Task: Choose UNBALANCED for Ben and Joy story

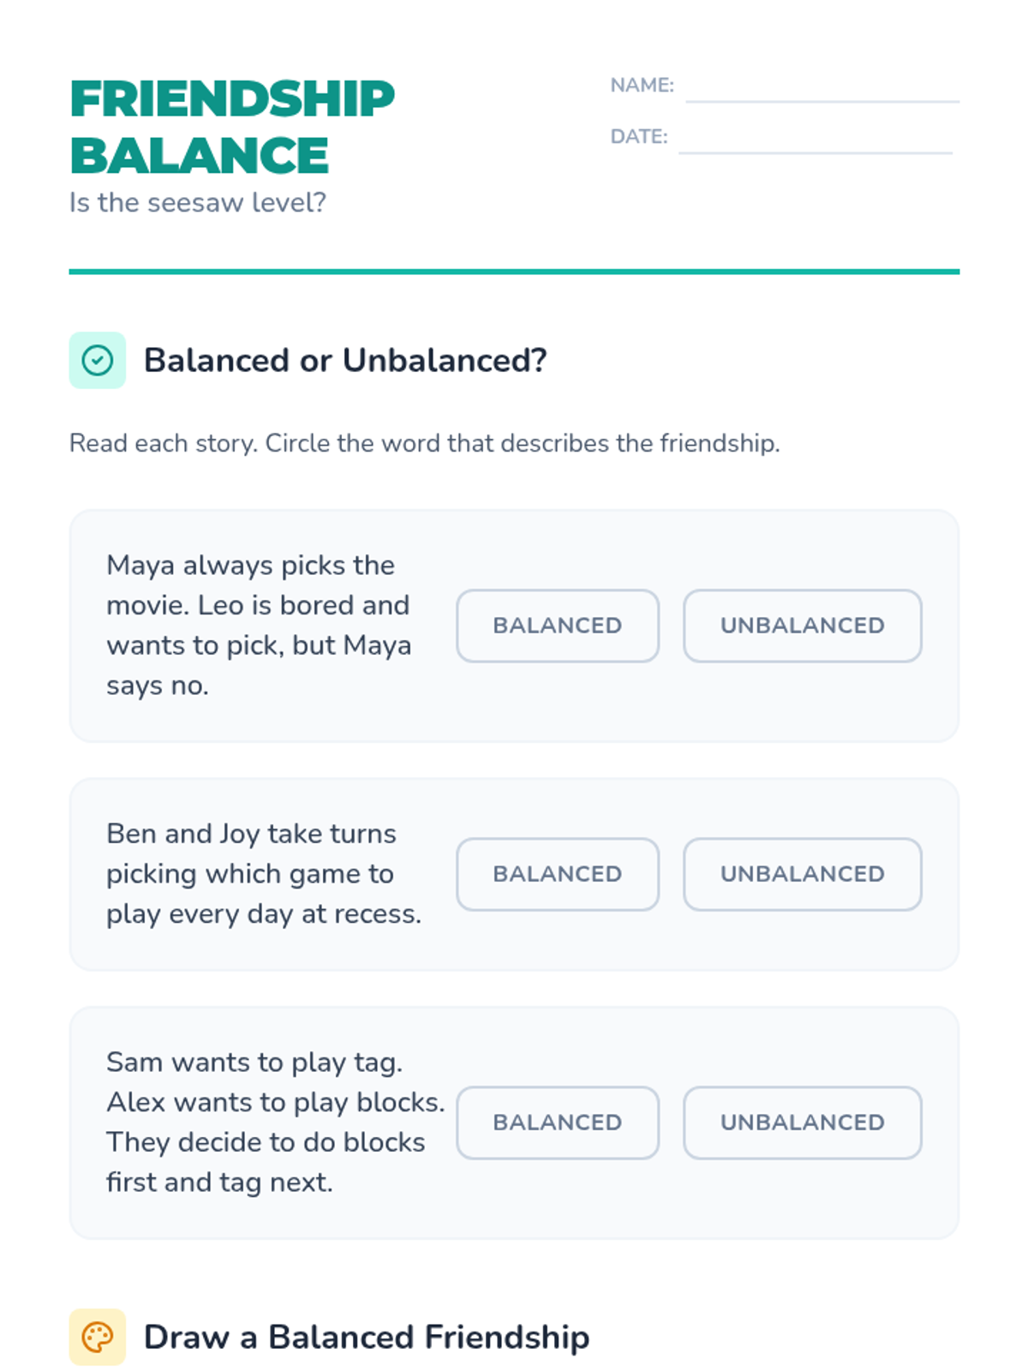Action: click(x=802, y=874)
